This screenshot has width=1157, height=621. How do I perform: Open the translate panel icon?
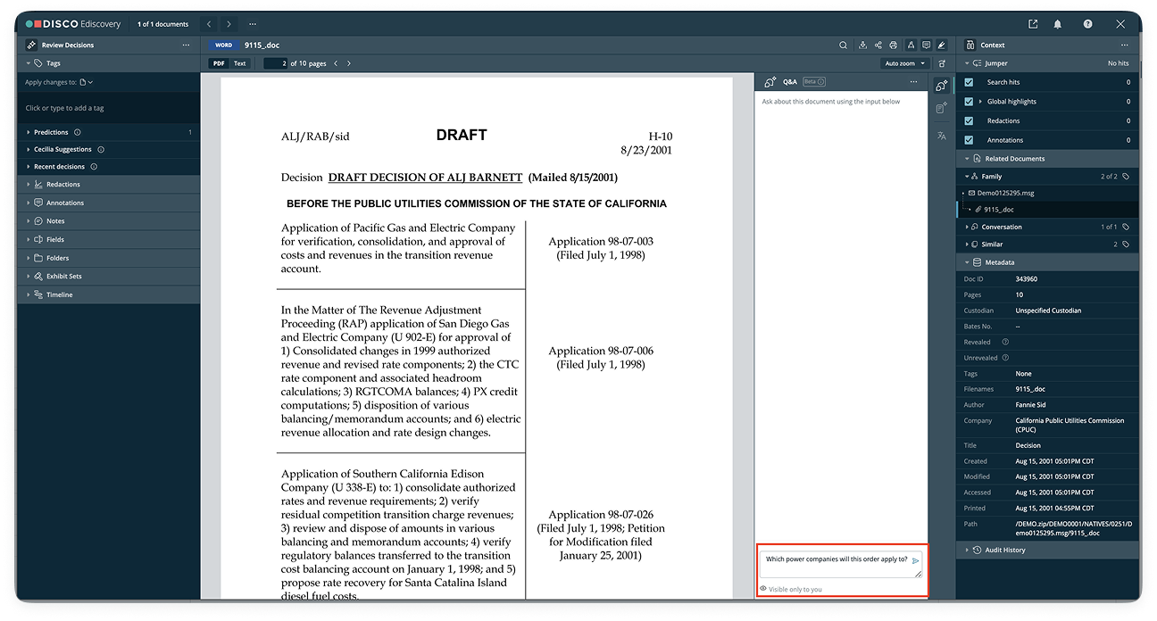click(941, 136)
